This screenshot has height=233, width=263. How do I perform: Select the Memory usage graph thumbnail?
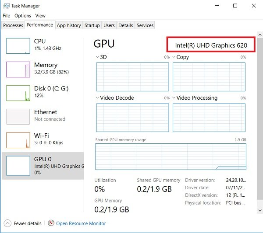pos(18,69)
